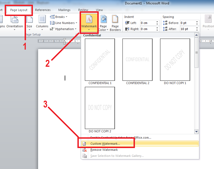
Task: Click the Spacing Before icon
Action: pos(165,23)
